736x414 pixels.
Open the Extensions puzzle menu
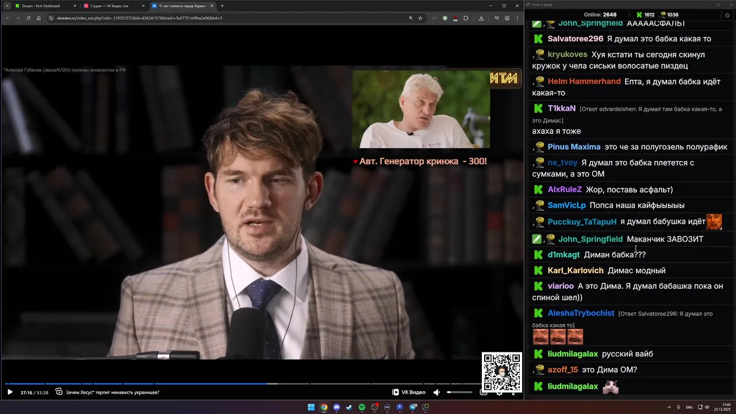(466, 18)
